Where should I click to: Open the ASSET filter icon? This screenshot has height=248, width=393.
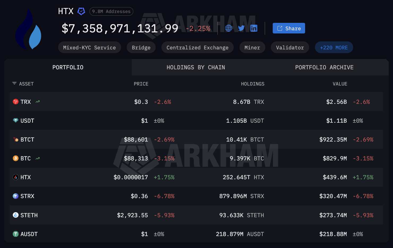(x=14, y=83)
